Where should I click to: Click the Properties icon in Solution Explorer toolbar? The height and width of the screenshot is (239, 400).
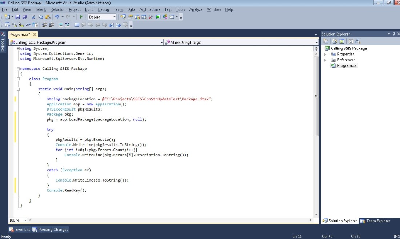coord(326,41)
